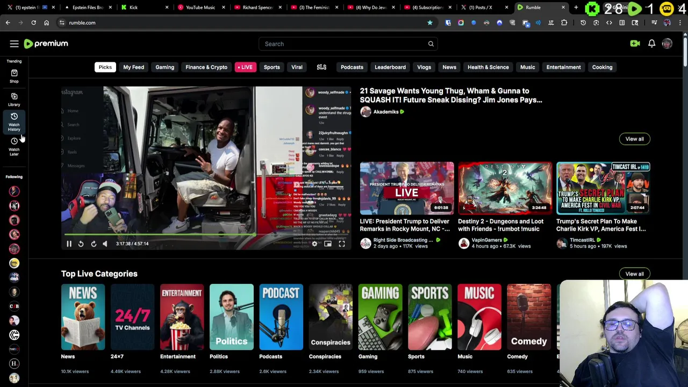This screenshot has width=688, height=387.
Task: Click the bookmark star in address bar
Action: [430, 23]
